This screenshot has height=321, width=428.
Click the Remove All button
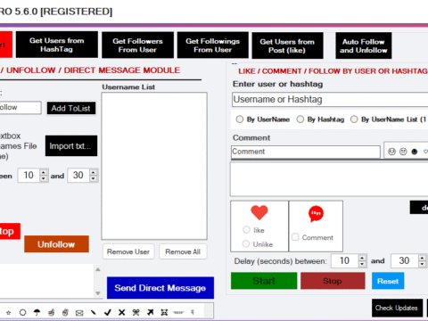(183, 251)
